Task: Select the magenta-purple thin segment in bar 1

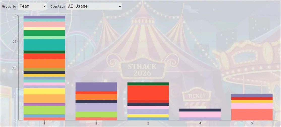Action: [x=44, y=104]
